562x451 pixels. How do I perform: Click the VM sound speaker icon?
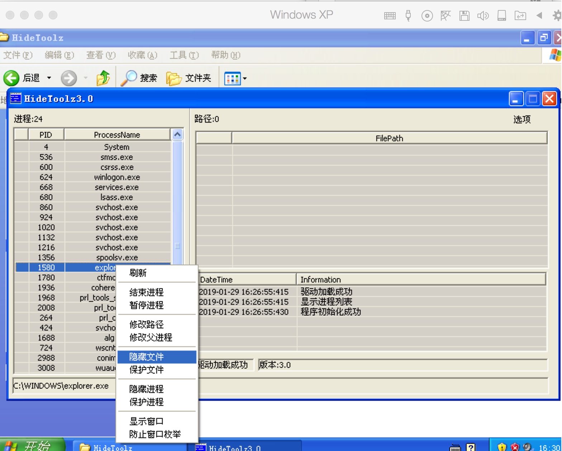point(483,15)
